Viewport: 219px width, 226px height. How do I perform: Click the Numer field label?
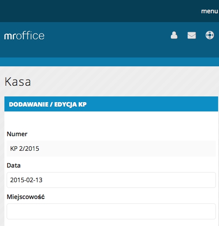click(x=17, y=134)
